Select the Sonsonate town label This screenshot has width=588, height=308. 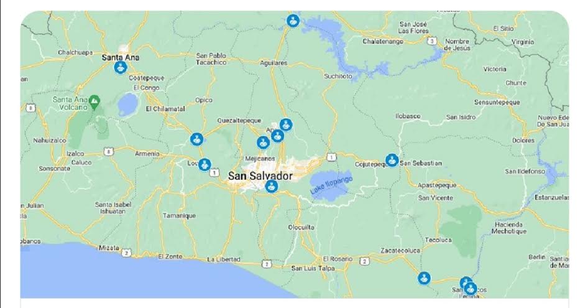click(x=54, y=169)
